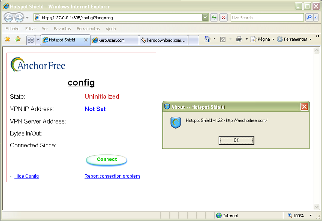
Task: Switch to the Hotspot Shield tab
Action: (62, 40)
